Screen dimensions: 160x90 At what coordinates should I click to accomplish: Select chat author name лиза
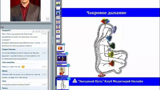tap(4, 81)
